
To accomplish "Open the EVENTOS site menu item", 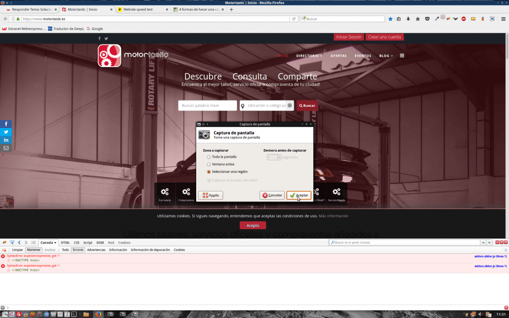I will tap(363, 56).
